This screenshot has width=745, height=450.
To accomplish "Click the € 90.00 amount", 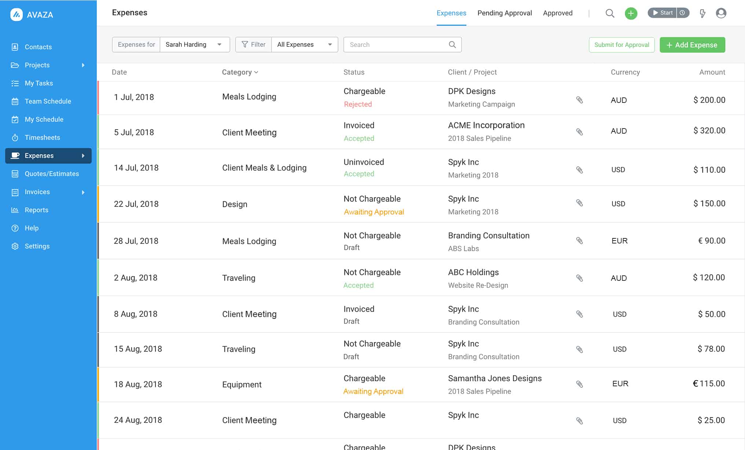I will 712,241.
